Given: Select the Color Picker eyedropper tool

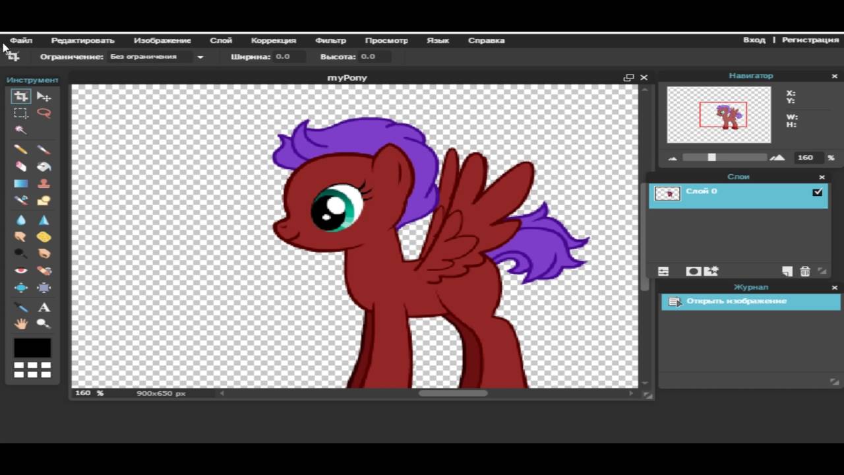Looking at the screenshot, I should pyautogui.click(x=21, y=307).
